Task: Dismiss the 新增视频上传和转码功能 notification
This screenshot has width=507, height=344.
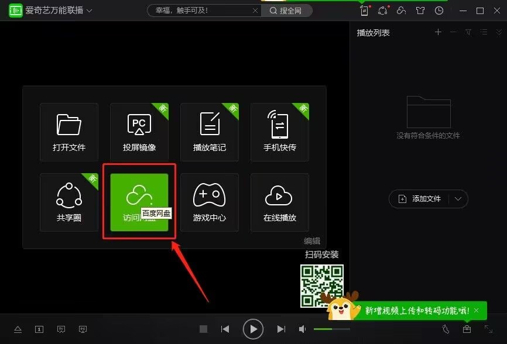Action: [477, 310]
